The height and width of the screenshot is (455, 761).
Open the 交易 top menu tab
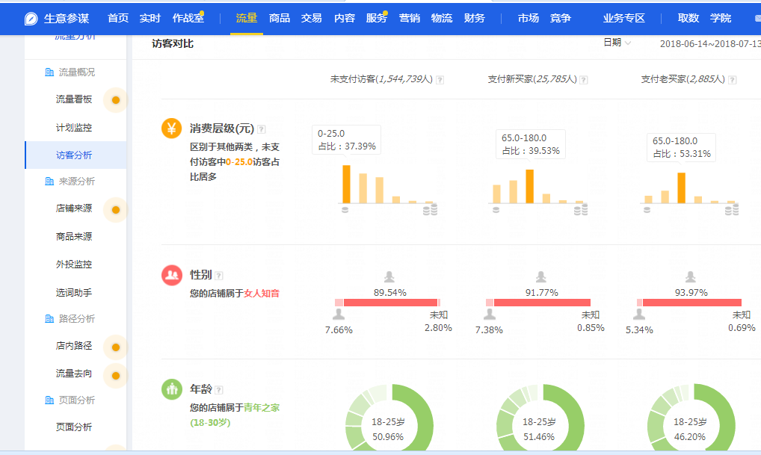tap(312, 18)
